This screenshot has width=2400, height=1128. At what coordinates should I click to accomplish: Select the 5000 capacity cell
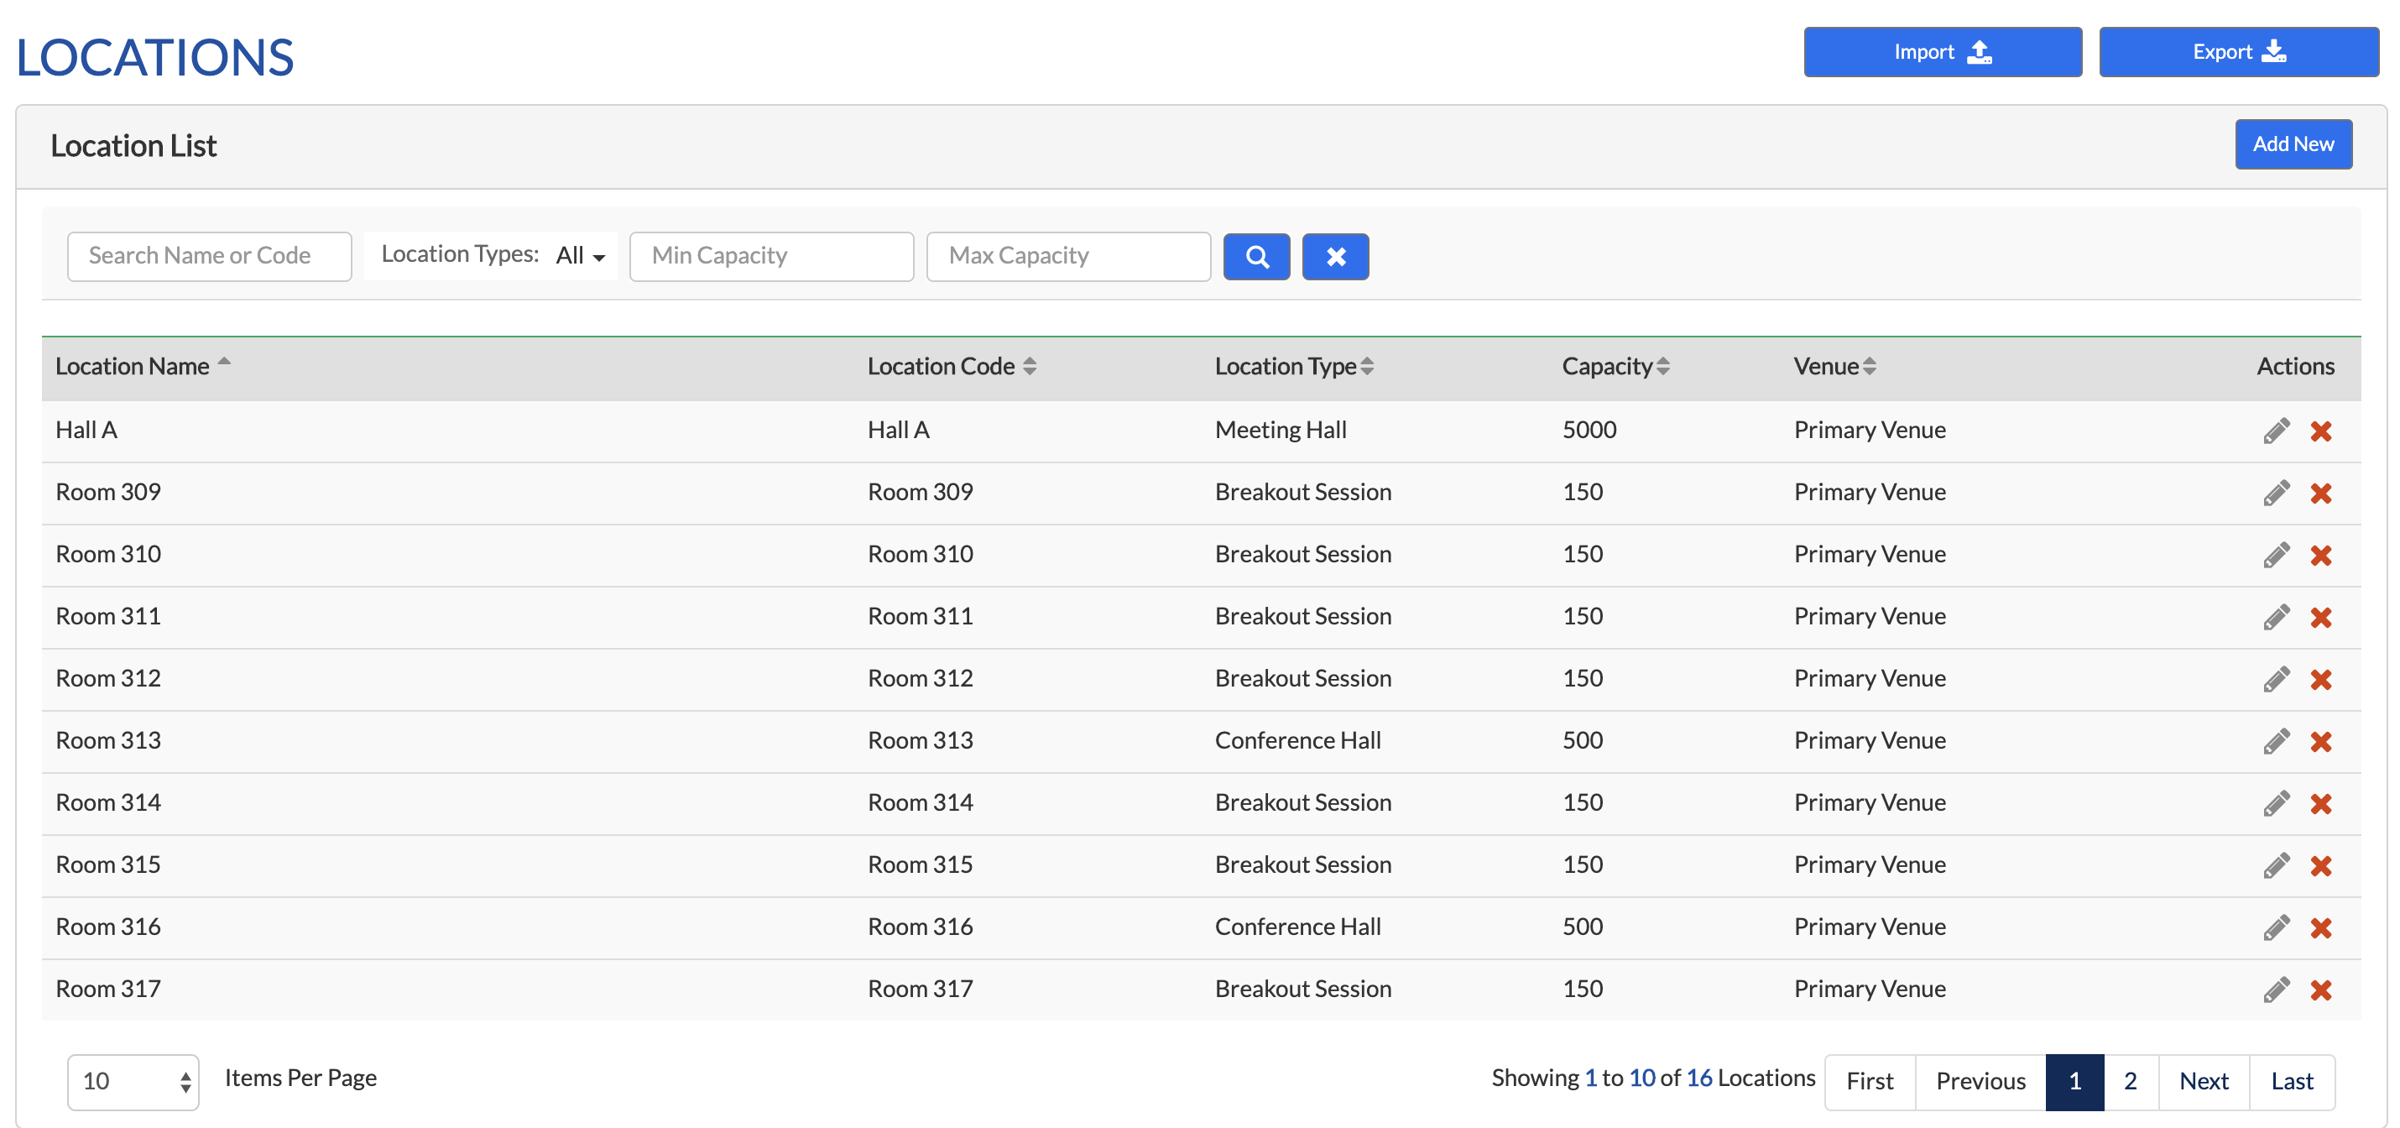click(1589, 431)
